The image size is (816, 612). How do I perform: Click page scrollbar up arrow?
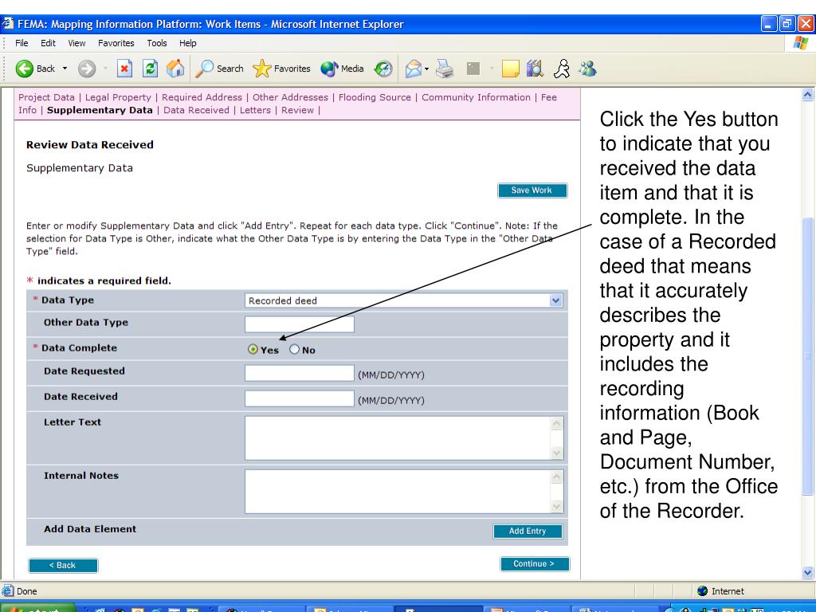point(808,95)
